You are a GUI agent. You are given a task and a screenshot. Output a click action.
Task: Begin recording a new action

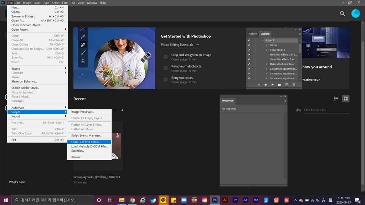click(x=265, y=85)
